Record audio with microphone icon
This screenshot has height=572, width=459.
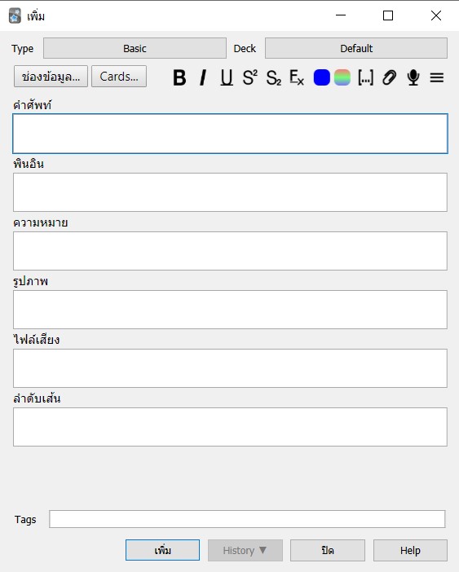click(x=413, y=77)
